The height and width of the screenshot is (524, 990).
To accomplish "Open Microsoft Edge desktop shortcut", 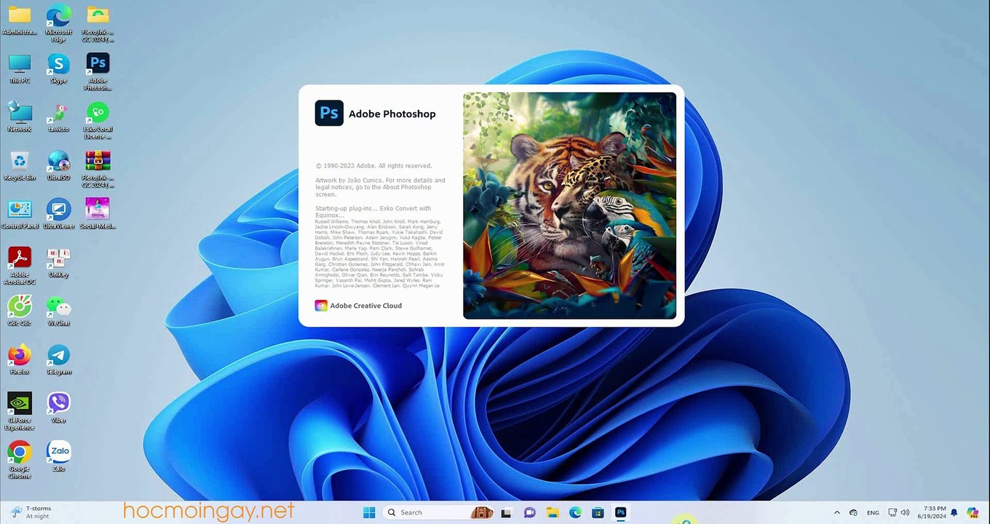I will [x=59, y=23].
